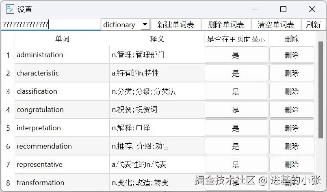Select definition cell n.管理;管理部门
This screenshot has width=327, height=192.
pos(157,55)
